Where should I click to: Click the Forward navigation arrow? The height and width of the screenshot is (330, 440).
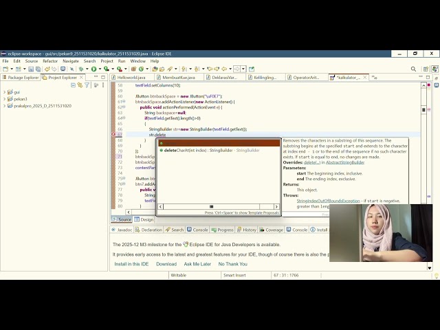click(x=237, y=69)
